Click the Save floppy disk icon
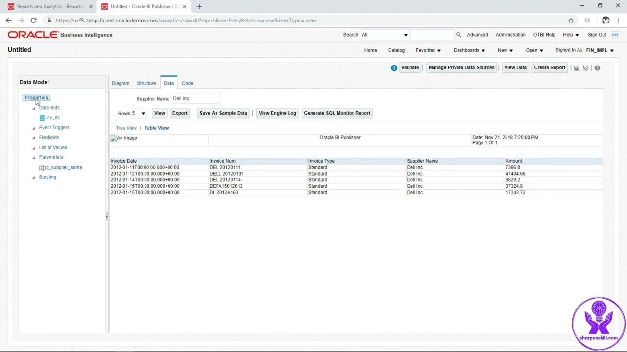The width and height of the screenshot is (627, 352). 577,68
